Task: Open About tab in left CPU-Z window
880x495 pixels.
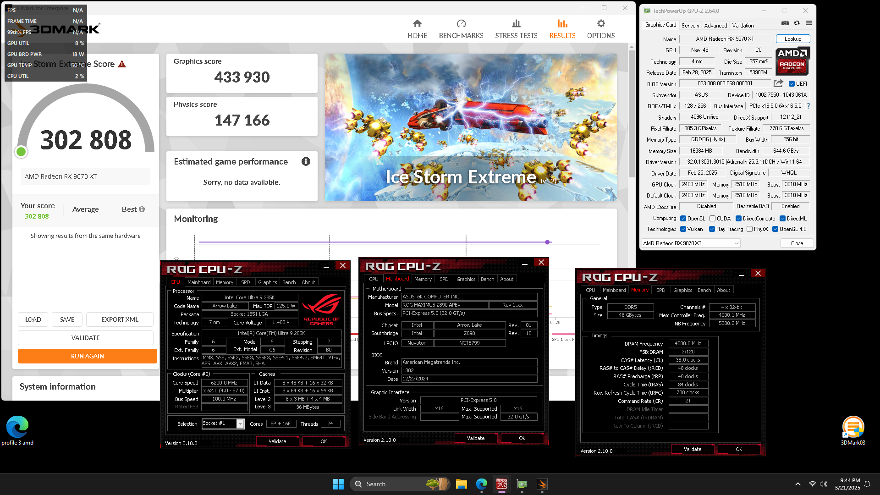Action: [308, 282]
